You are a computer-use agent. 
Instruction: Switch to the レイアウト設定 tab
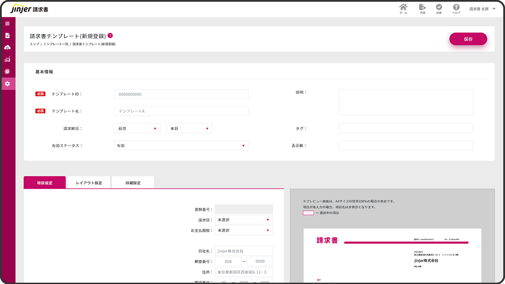pyautogui.click(x=89, y=183)
